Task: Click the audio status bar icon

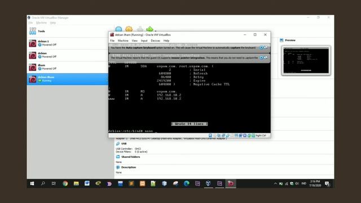Action: (219, 135)
